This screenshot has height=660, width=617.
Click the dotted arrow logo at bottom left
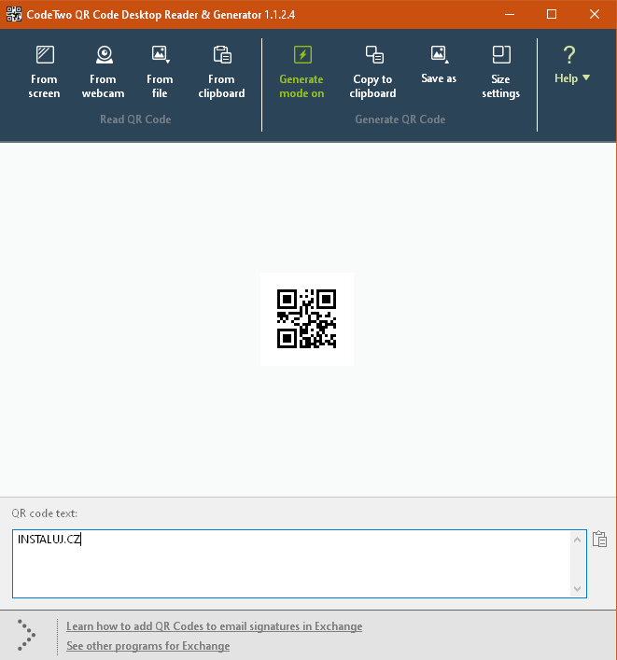coord(26,635)
